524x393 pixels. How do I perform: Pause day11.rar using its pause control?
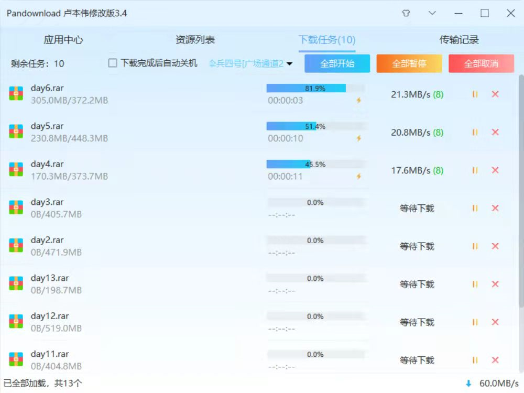coord(475,360)
